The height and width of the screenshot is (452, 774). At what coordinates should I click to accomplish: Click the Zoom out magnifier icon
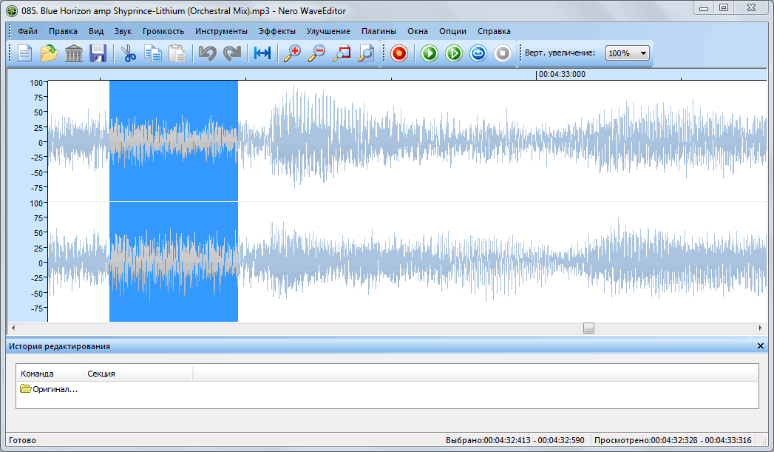(x=316, y=53)
